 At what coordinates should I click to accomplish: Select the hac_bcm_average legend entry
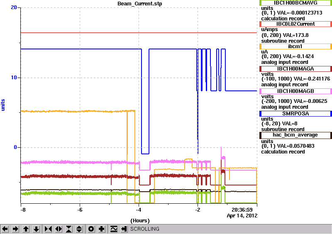(x=295, y=135)
